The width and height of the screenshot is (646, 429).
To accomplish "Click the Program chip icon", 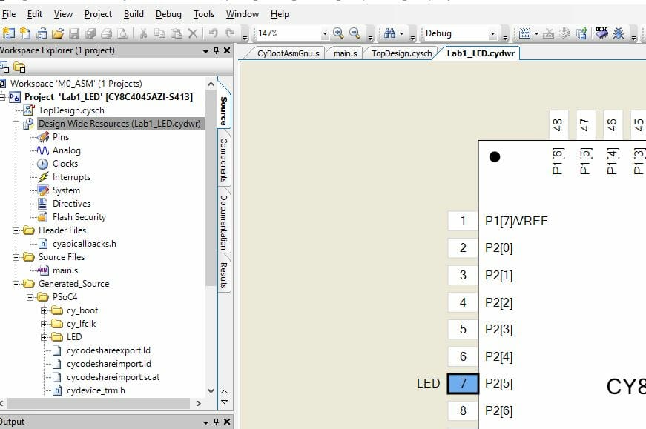I will [602, 33].
